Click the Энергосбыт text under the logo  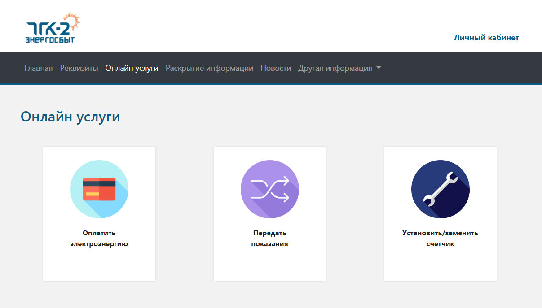(50, 39)
